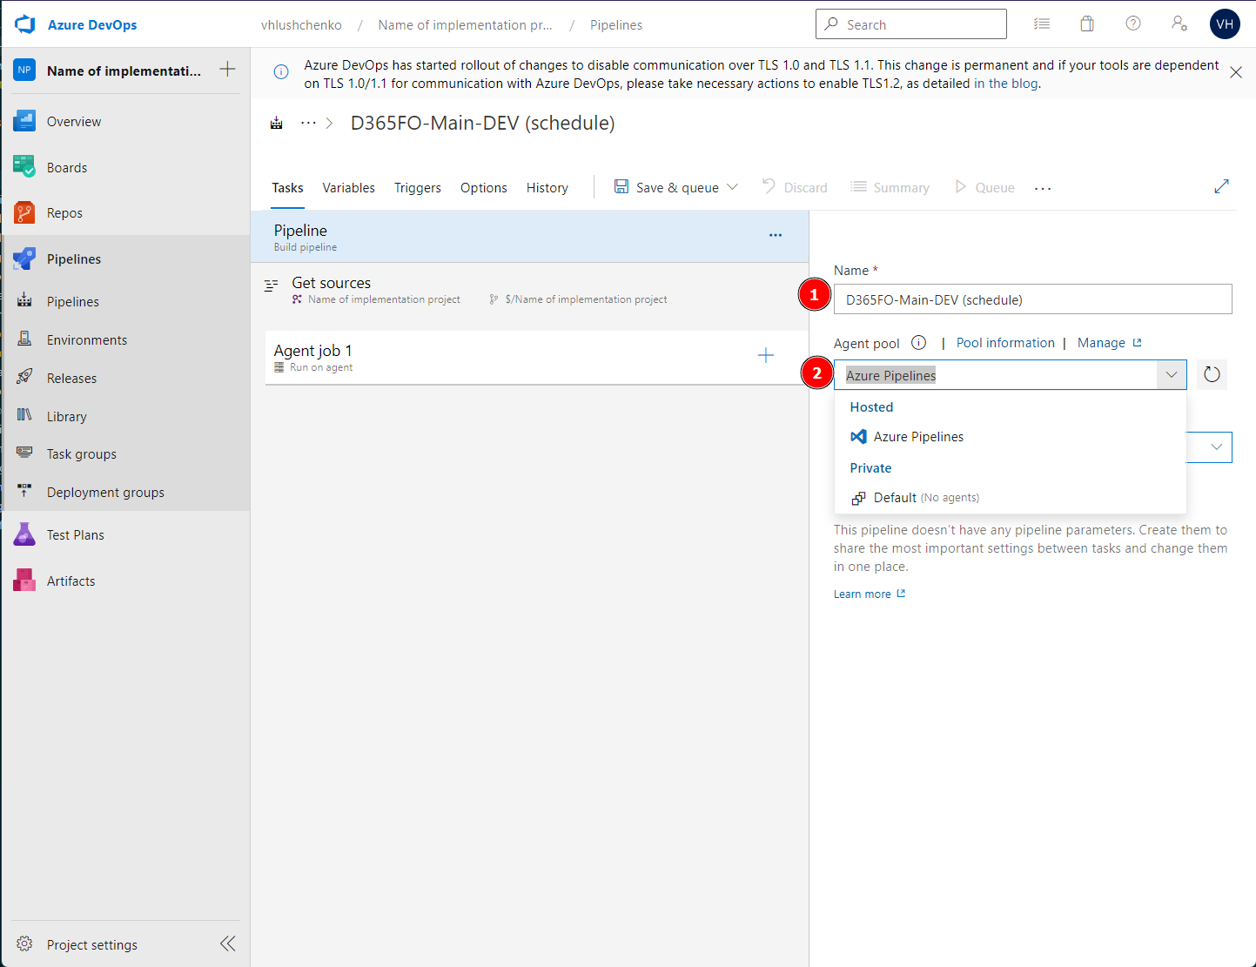Screen dimensions: 1256x967
Task: Open the help question mark icon
Action: [x=1132, y=24]
